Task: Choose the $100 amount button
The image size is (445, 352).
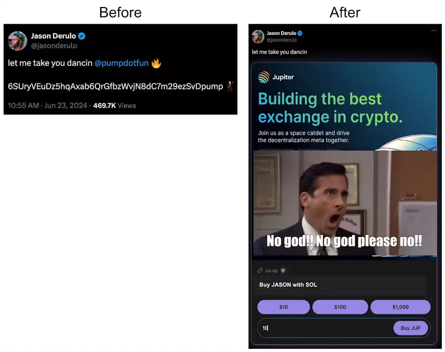Action: pos(340,307)
